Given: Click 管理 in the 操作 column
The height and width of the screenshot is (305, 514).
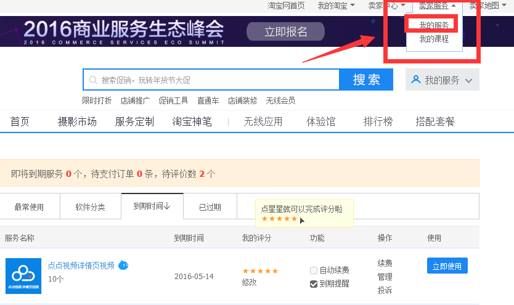Looking at the screenshot, I should 385,277.
